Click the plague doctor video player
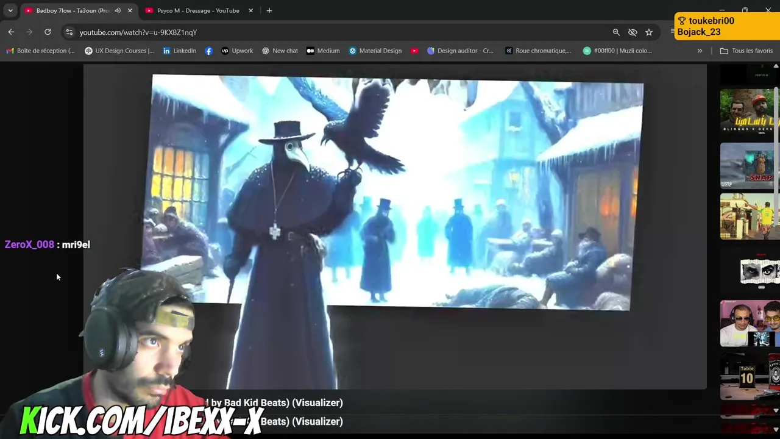This screenshot has height=439, width=780. point(395,227)
